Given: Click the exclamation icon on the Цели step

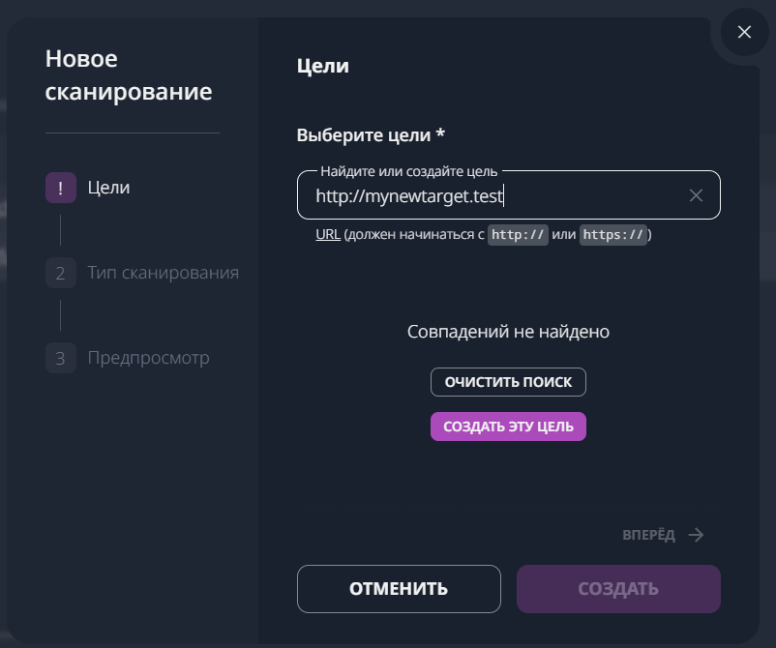Looking at the screenshot, I should point(60,188).
